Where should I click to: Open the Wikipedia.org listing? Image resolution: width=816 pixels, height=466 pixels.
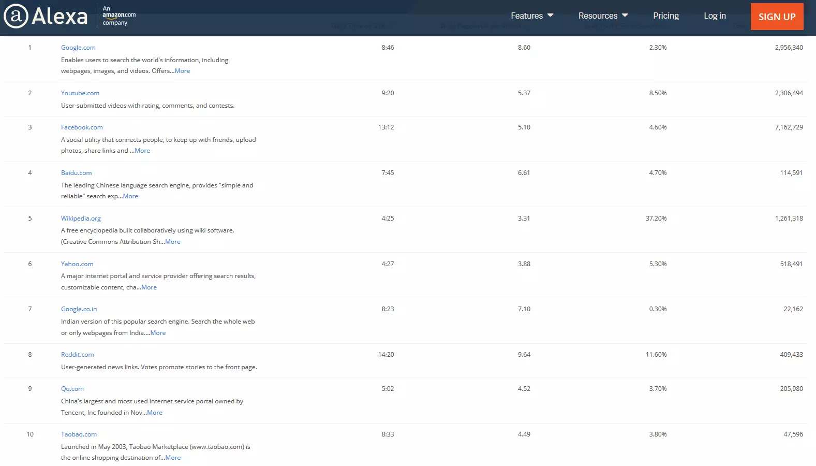click(x=81, y=219)
